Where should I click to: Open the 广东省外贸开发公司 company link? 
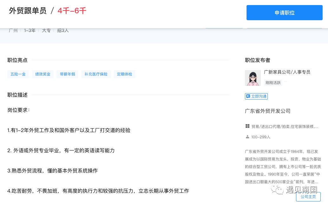pyautogui.click(x=267, y=111)
